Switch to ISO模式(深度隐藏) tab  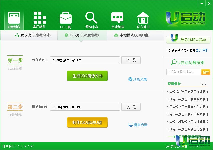point(82,35)
